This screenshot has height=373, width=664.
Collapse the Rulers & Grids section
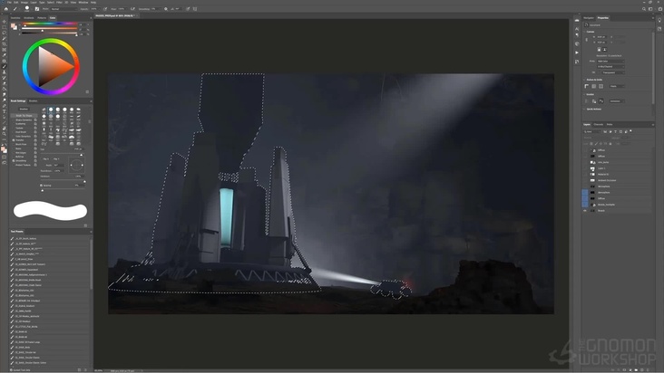pos(585,80)
